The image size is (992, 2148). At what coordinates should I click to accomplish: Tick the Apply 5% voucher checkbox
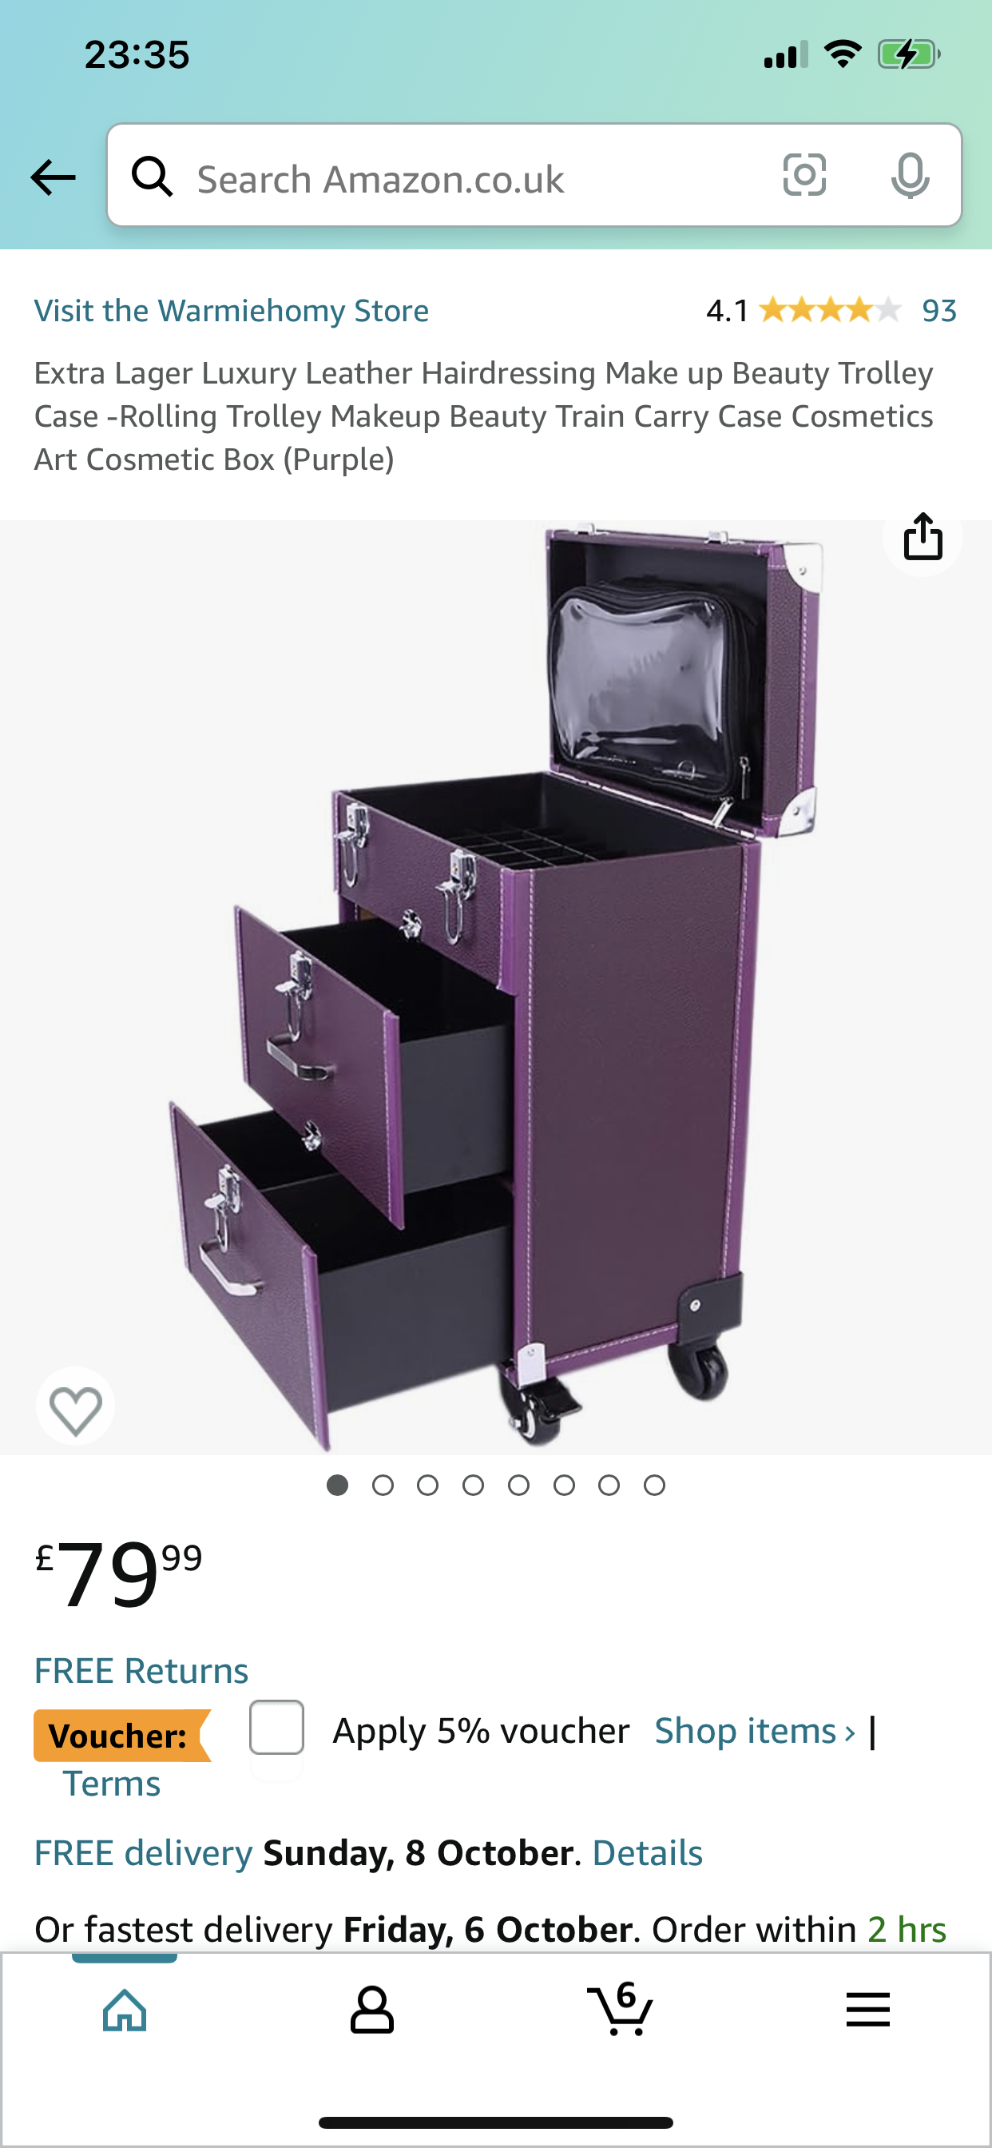276,1727
